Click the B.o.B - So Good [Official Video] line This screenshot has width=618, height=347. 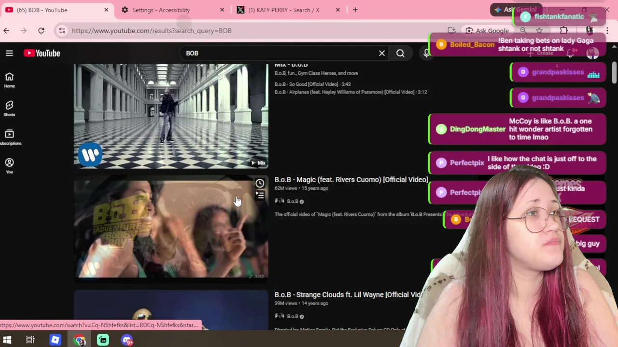(312, 84)
